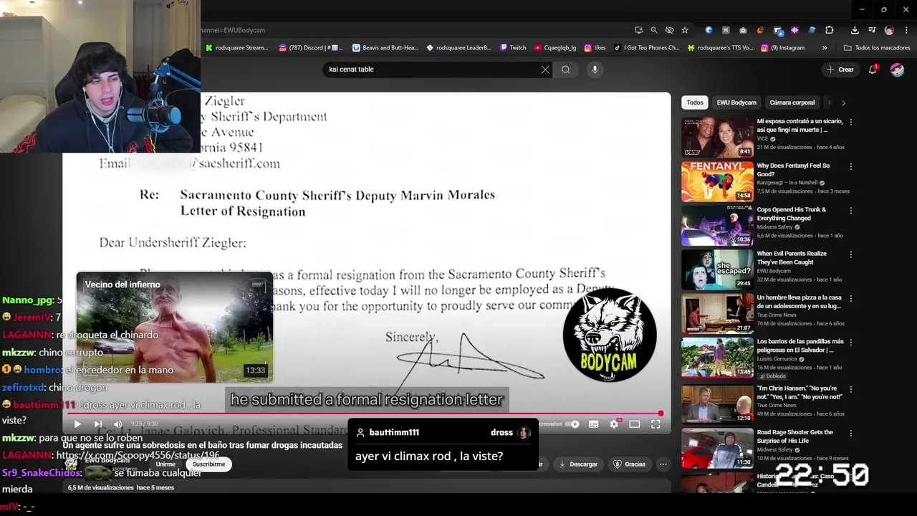Toggle subtitles captions button in player
The height and width of the screenshot is (516, 917).
[x=593, y=424]
